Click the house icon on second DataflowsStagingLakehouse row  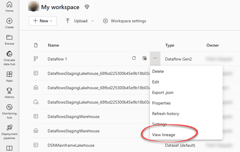[x=36, y=88]
